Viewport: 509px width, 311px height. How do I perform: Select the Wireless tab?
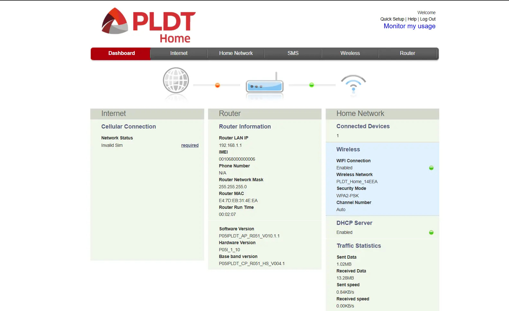pyautogui.click(x=350, y=53)
